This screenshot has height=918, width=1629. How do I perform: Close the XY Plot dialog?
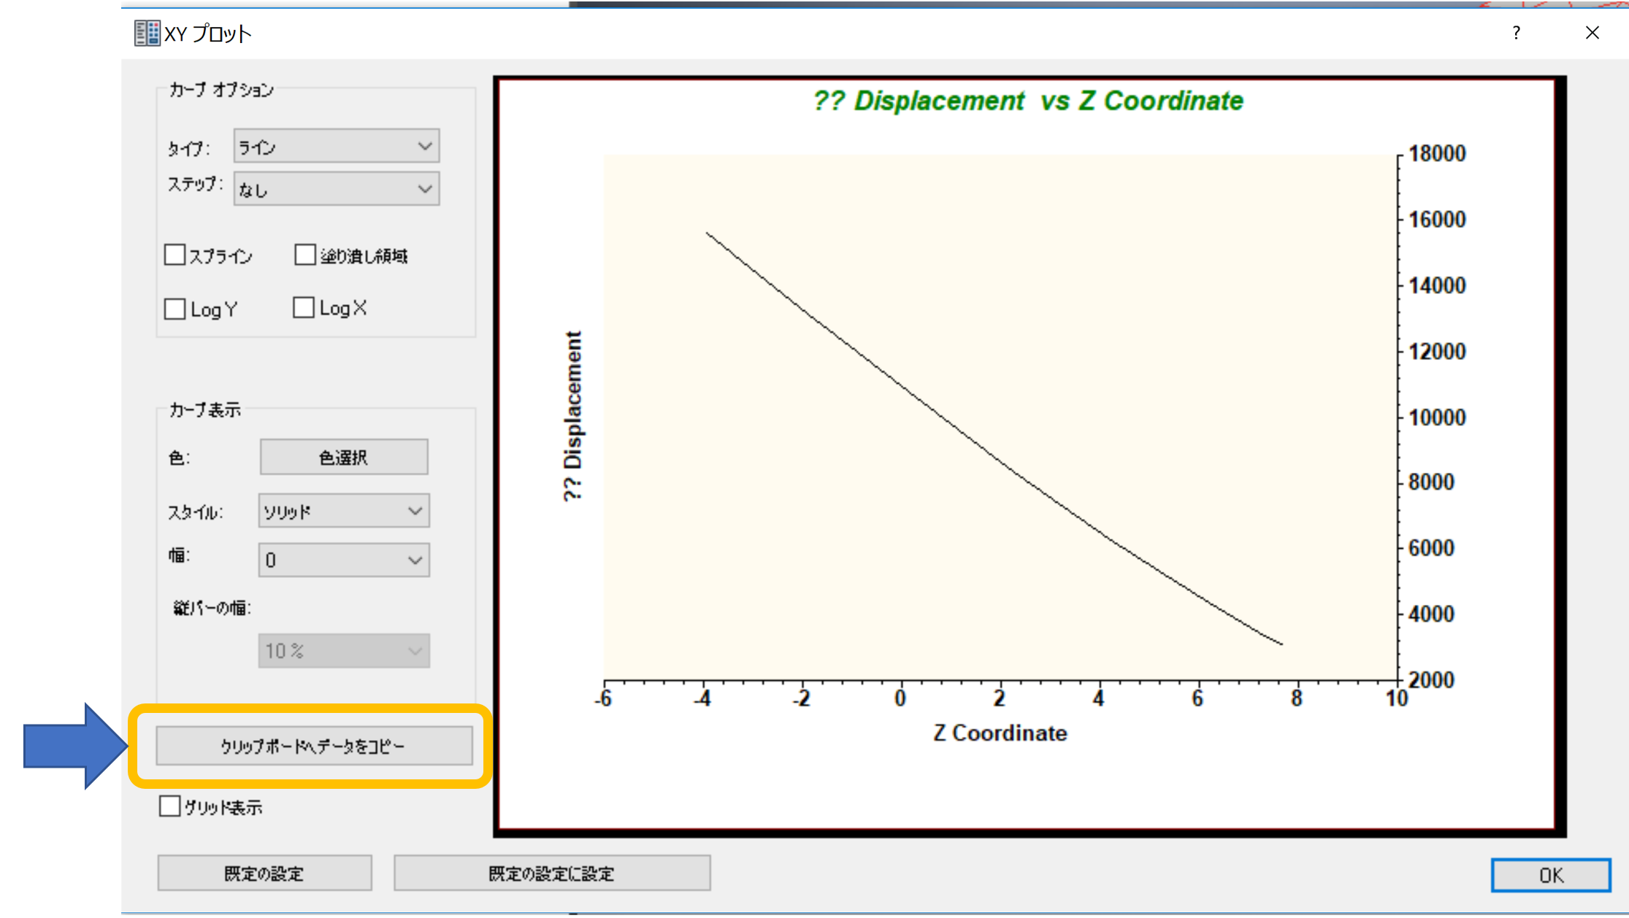click(1592, 33)
